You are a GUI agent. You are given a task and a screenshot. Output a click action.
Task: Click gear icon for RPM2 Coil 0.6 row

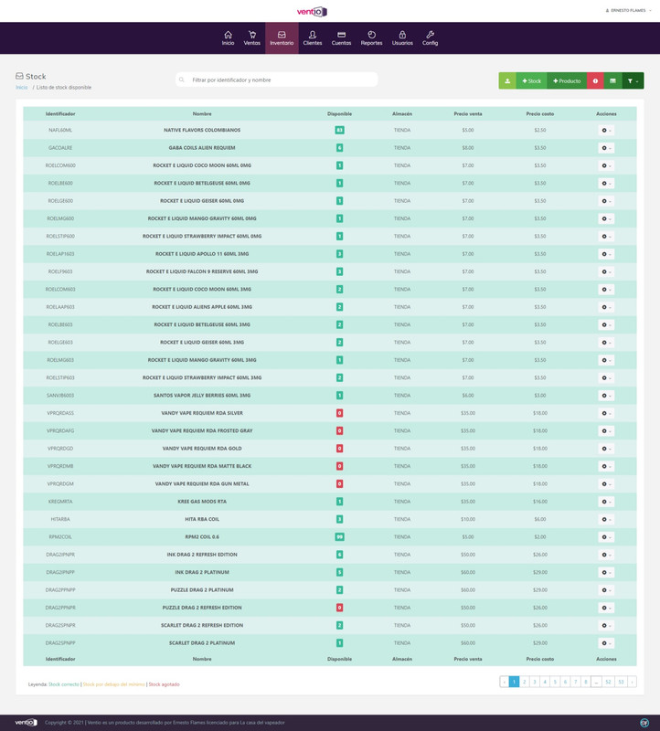pos(606,537)
